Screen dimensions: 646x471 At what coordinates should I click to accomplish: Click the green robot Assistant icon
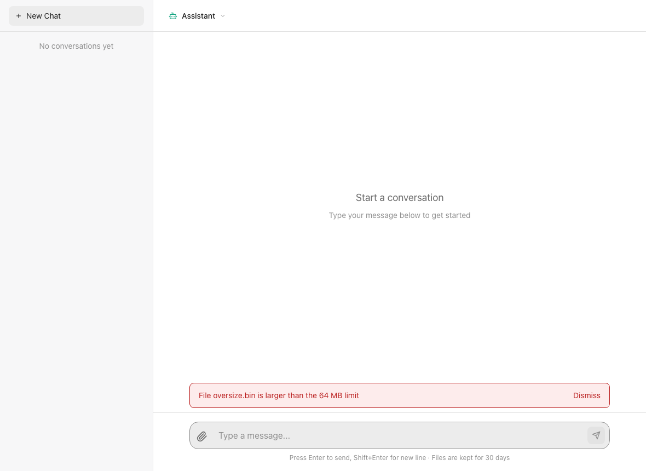[x=173, y=16]
